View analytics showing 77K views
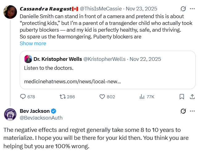 [142, 97]
